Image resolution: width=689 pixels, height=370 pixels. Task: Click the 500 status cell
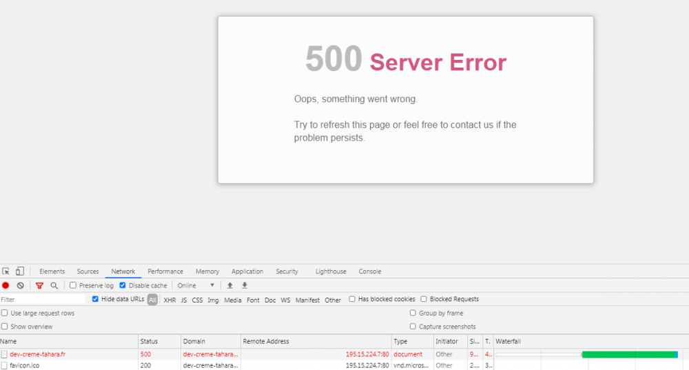click(146, 354)
